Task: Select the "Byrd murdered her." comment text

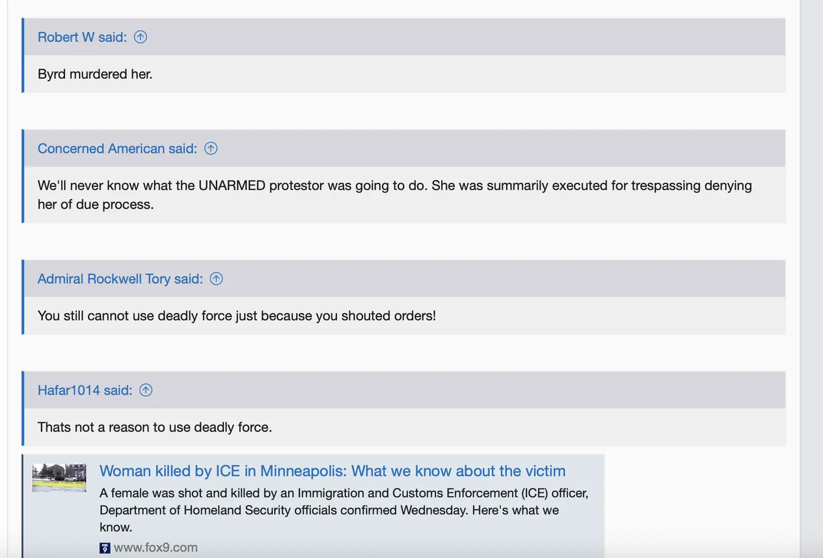Action: coord(95,74)
